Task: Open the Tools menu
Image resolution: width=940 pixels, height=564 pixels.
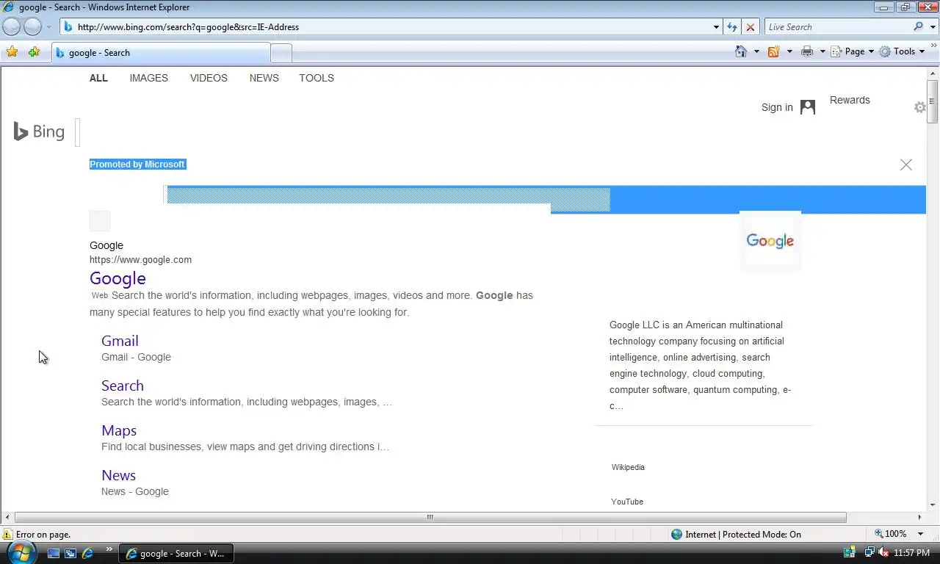Action: (902, 51)
